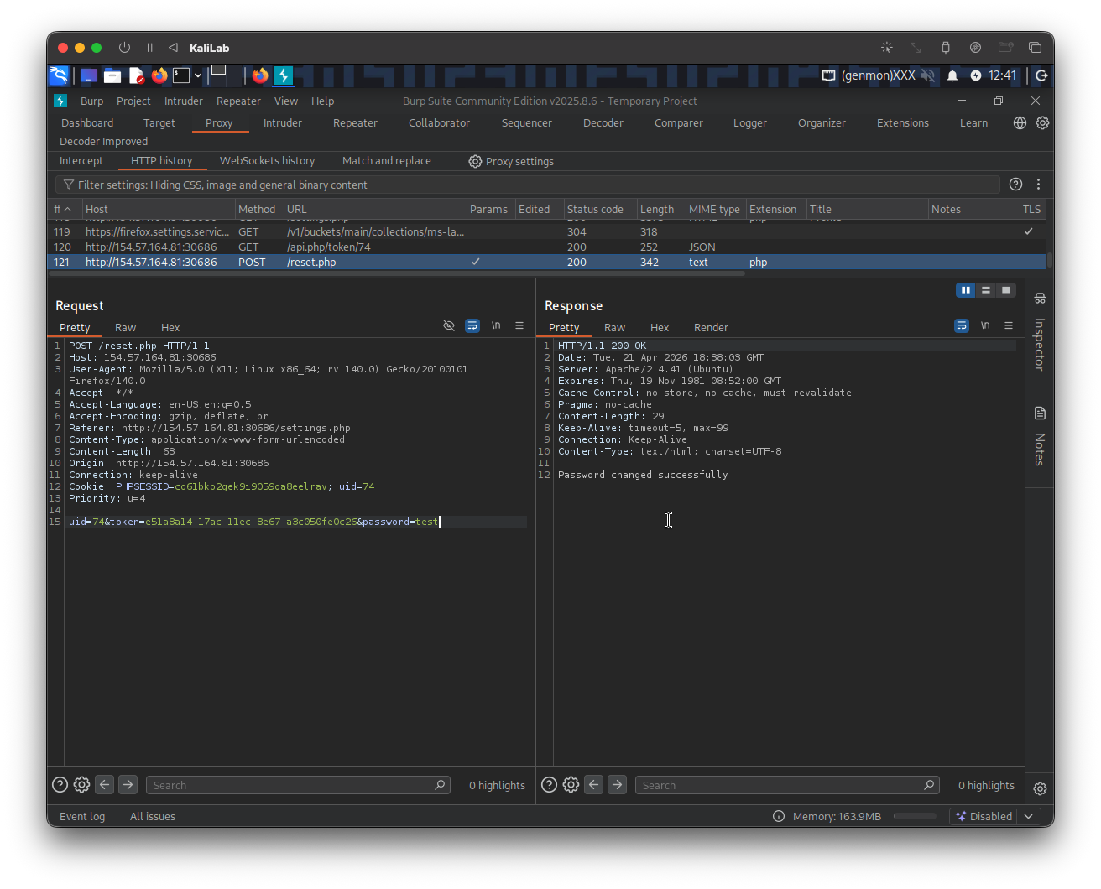Image resolution: width=1101 pixels, height=889 pixels.
Task: Open the HTTP history kebab options menu
Action: pos(1039,185)
